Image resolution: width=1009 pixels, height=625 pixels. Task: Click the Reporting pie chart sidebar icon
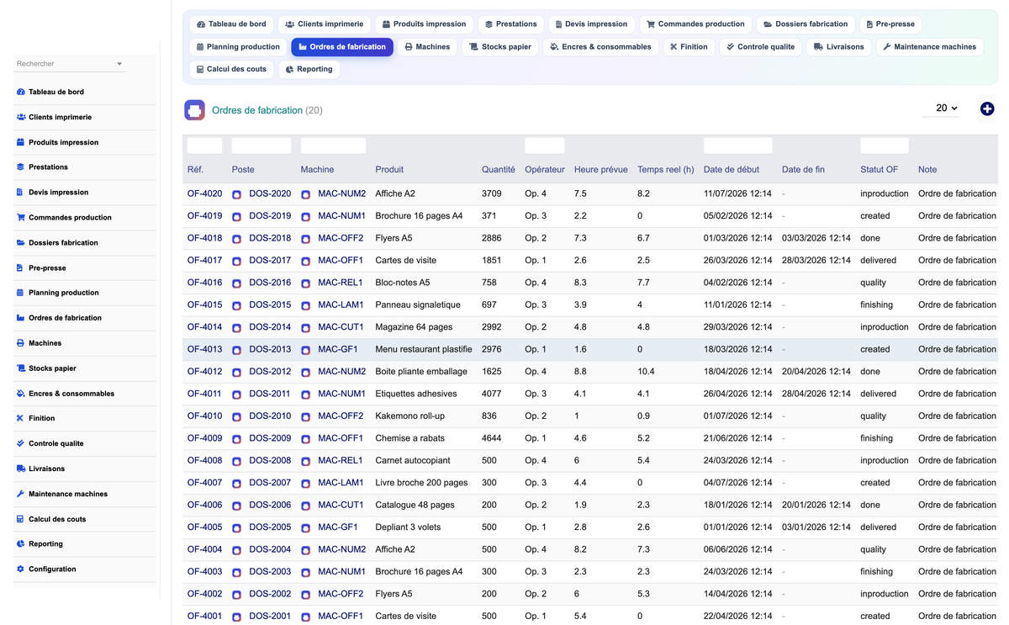[x=21, y=544]
